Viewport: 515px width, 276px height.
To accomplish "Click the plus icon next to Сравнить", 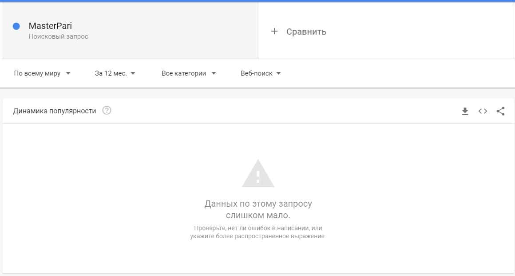I will pyautogui.click(x=274, y=31).
